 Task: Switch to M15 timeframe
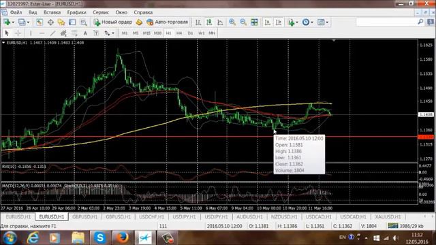tap(146, 33)
